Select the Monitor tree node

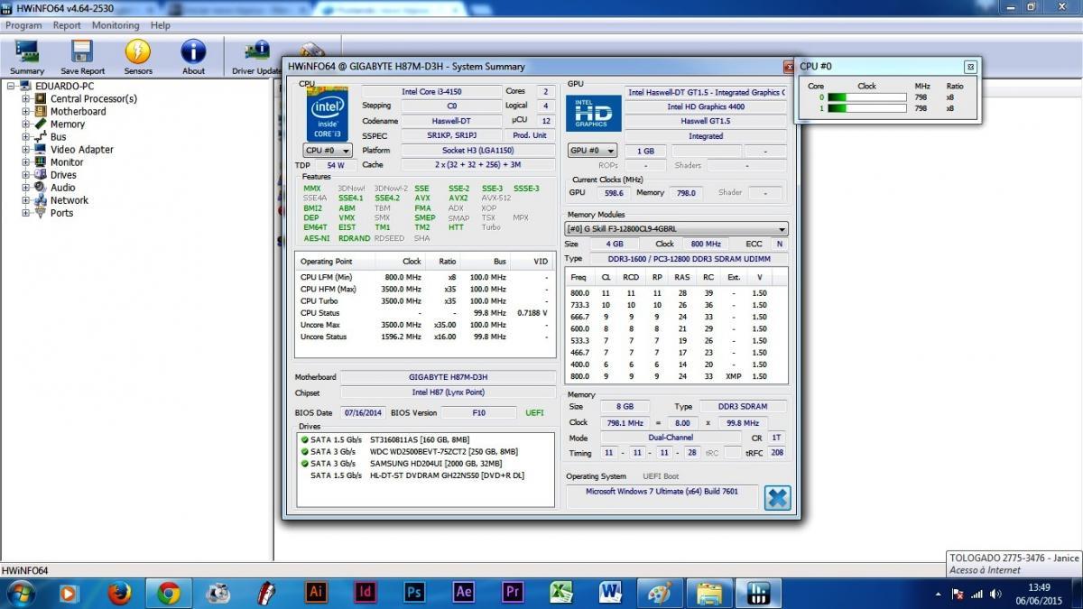point(67,162)
